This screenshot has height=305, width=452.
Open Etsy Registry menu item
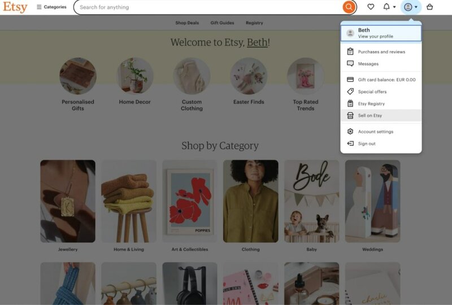click(381, 103)
